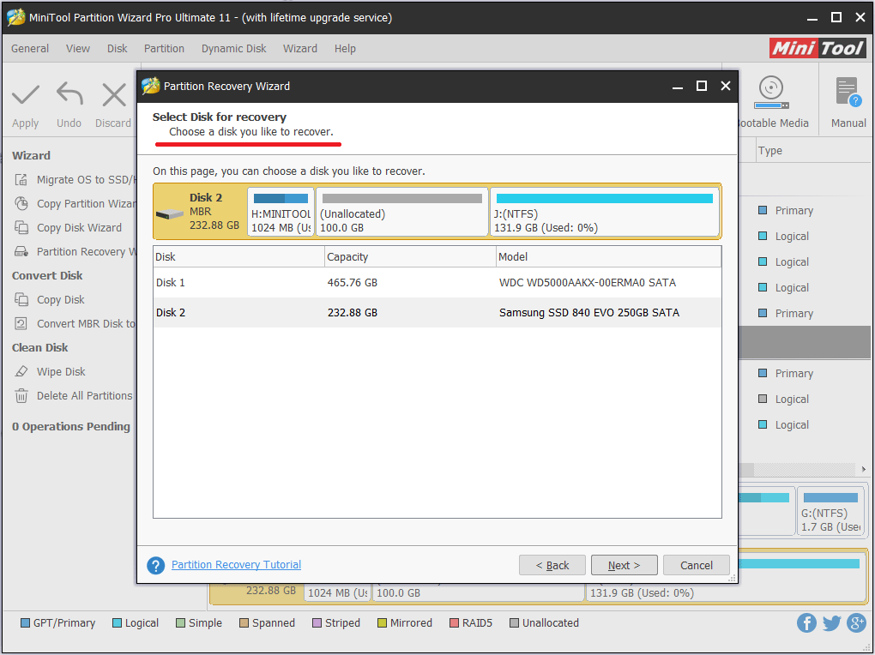
Task: Open the Dynamic Disk menu
Action: tap(234, 49)
